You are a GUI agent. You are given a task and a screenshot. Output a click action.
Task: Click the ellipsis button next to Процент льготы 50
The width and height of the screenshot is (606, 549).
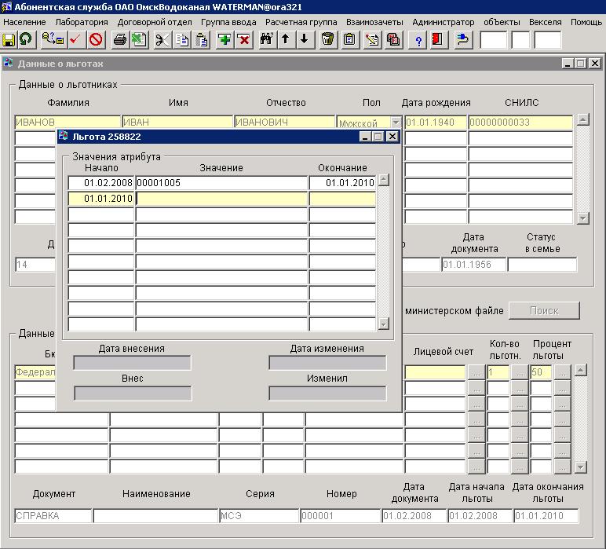[561, 371]
